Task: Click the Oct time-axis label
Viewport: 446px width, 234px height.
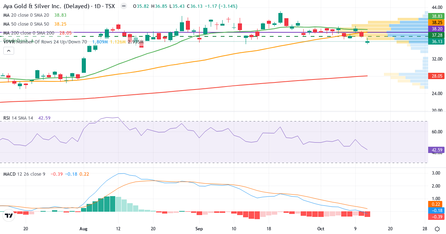Action: pos(320,229)
